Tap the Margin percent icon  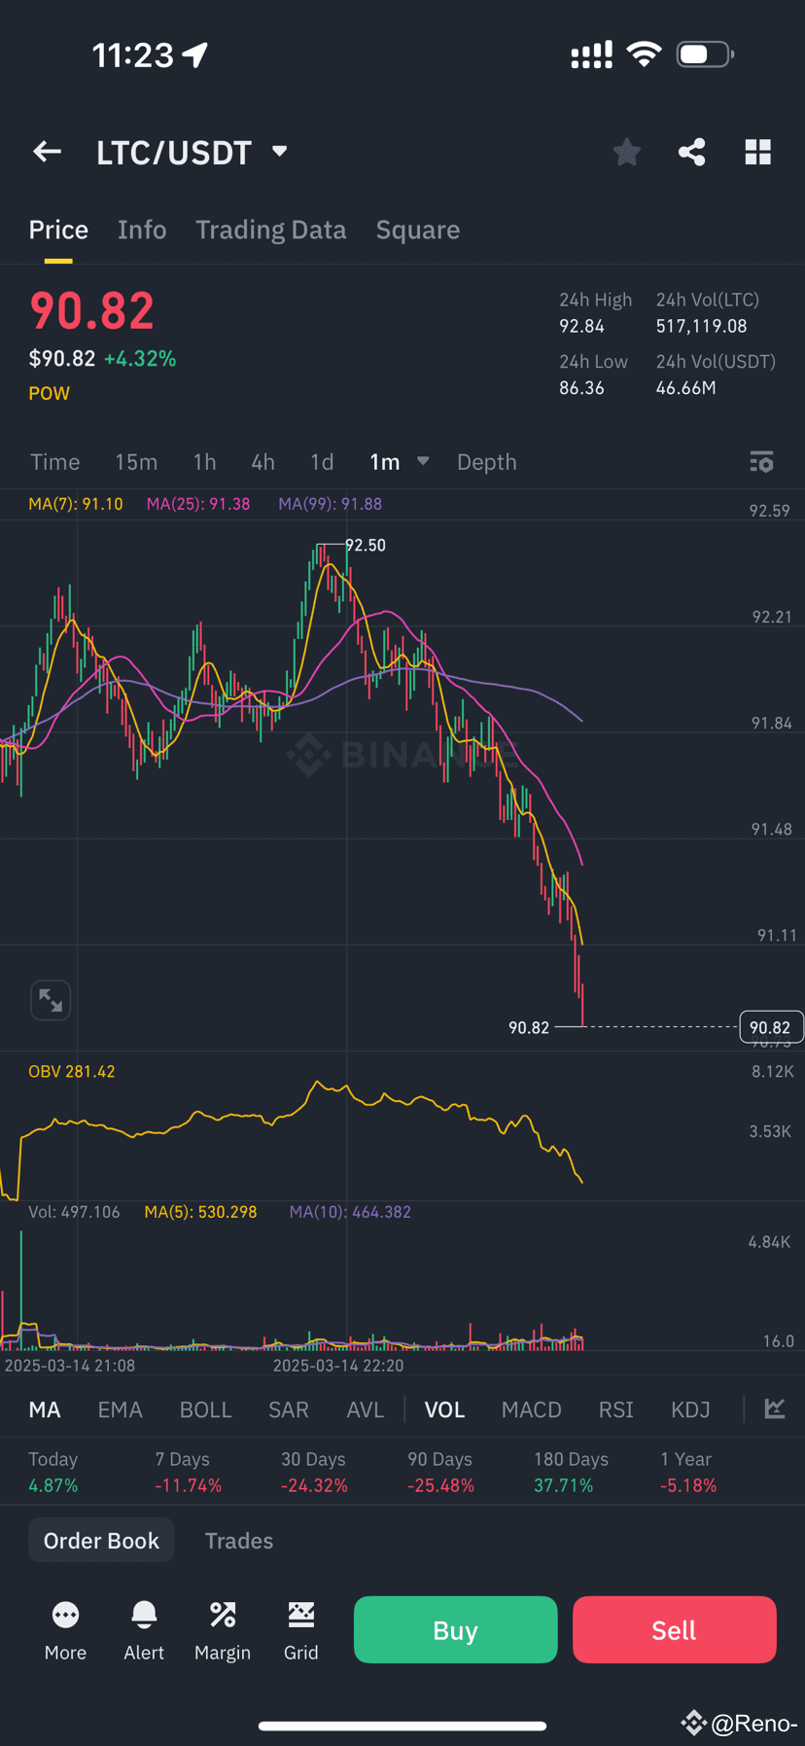tap(223, 1616)
